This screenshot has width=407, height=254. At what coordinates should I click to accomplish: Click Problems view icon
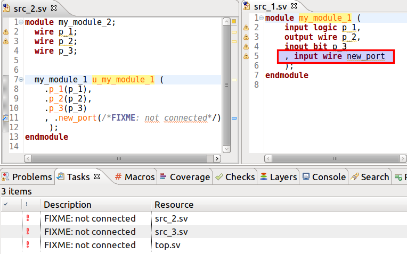[x=5, y=176]
